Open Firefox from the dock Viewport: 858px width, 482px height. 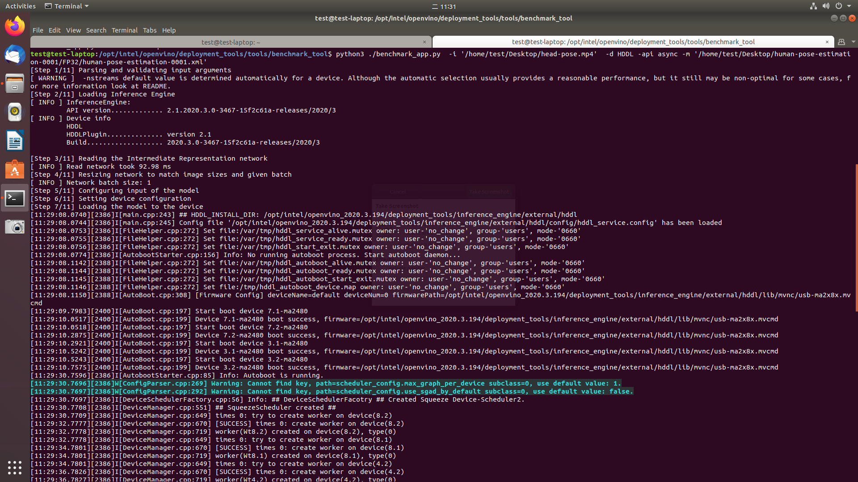(x=15, y=26)
